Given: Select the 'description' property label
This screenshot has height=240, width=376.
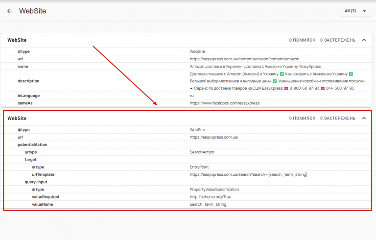Looking at the screenshot, I should (x=28, y=81).
